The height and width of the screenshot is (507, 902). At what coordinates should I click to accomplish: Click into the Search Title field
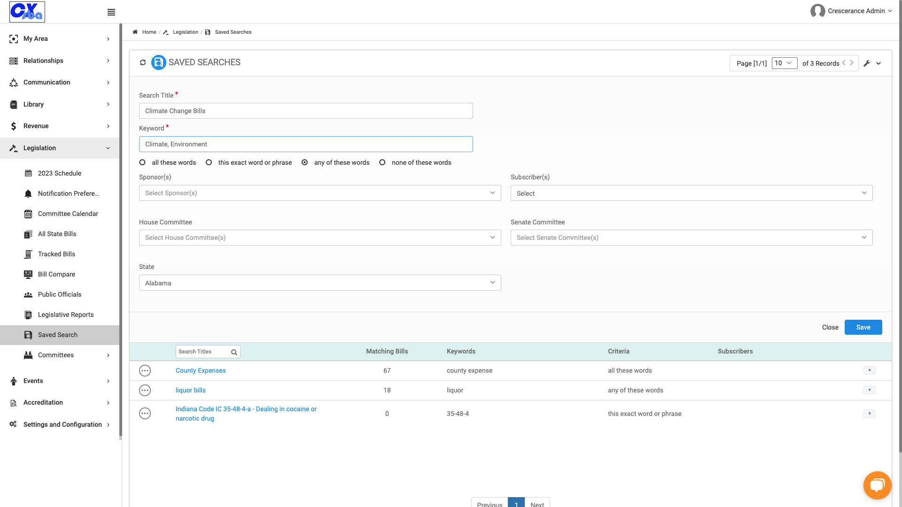(306, 111)
